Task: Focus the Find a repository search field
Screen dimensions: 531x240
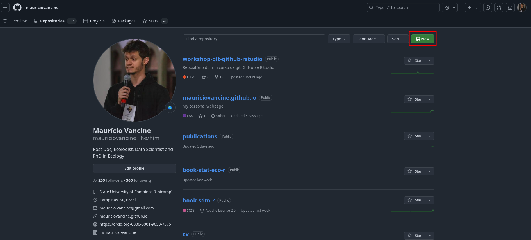Action: (x=254, y=39)
